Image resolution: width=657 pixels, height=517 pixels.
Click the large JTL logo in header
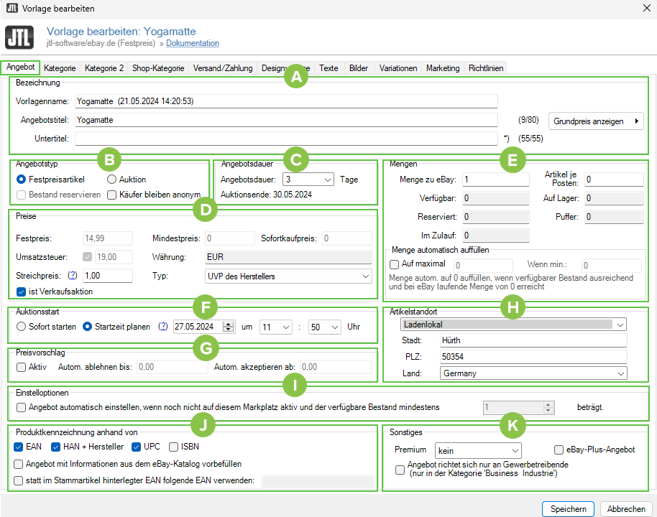[x=19, y=37]
